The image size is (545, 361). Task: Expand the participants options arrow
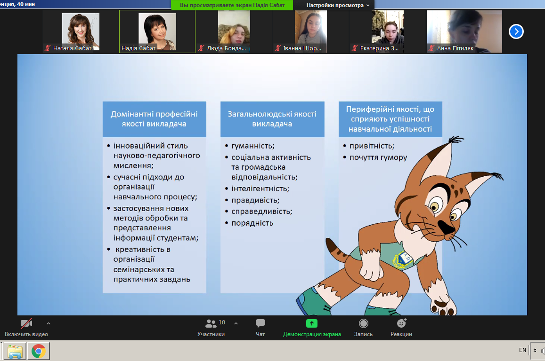[236, 323]
